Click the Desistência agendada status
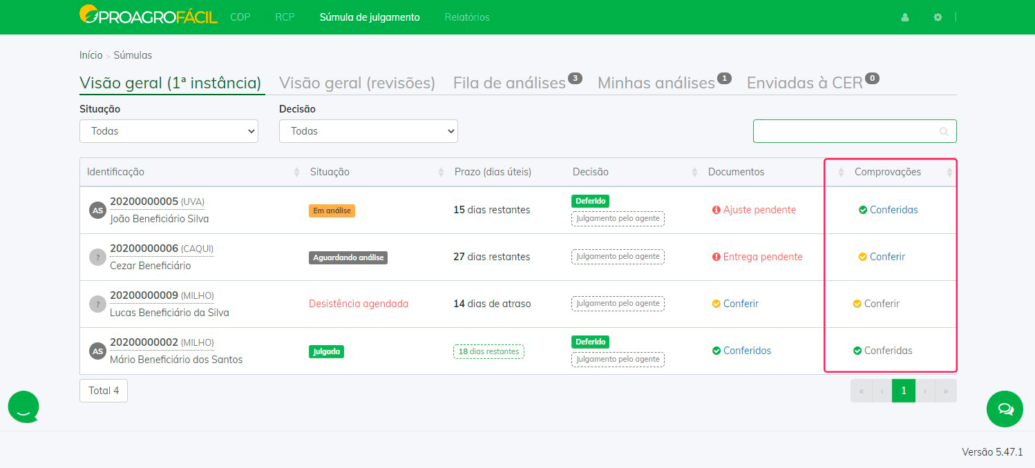1035x468 pixels. (359, 304)
